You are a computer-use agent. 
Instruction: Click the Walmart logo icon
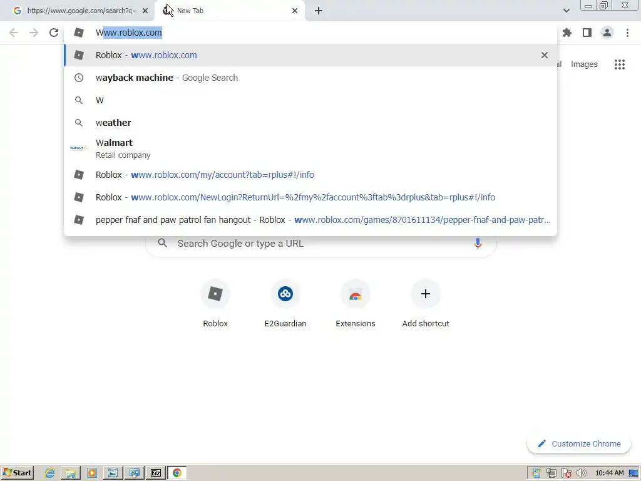tap(78, 148)
